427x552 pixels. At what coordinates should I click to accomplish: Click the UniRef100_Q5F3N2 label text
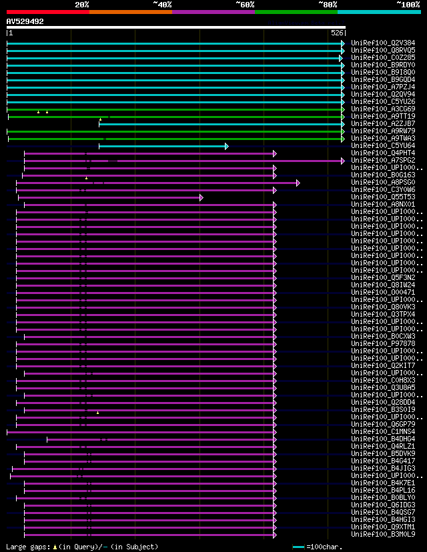coord(383,278)
